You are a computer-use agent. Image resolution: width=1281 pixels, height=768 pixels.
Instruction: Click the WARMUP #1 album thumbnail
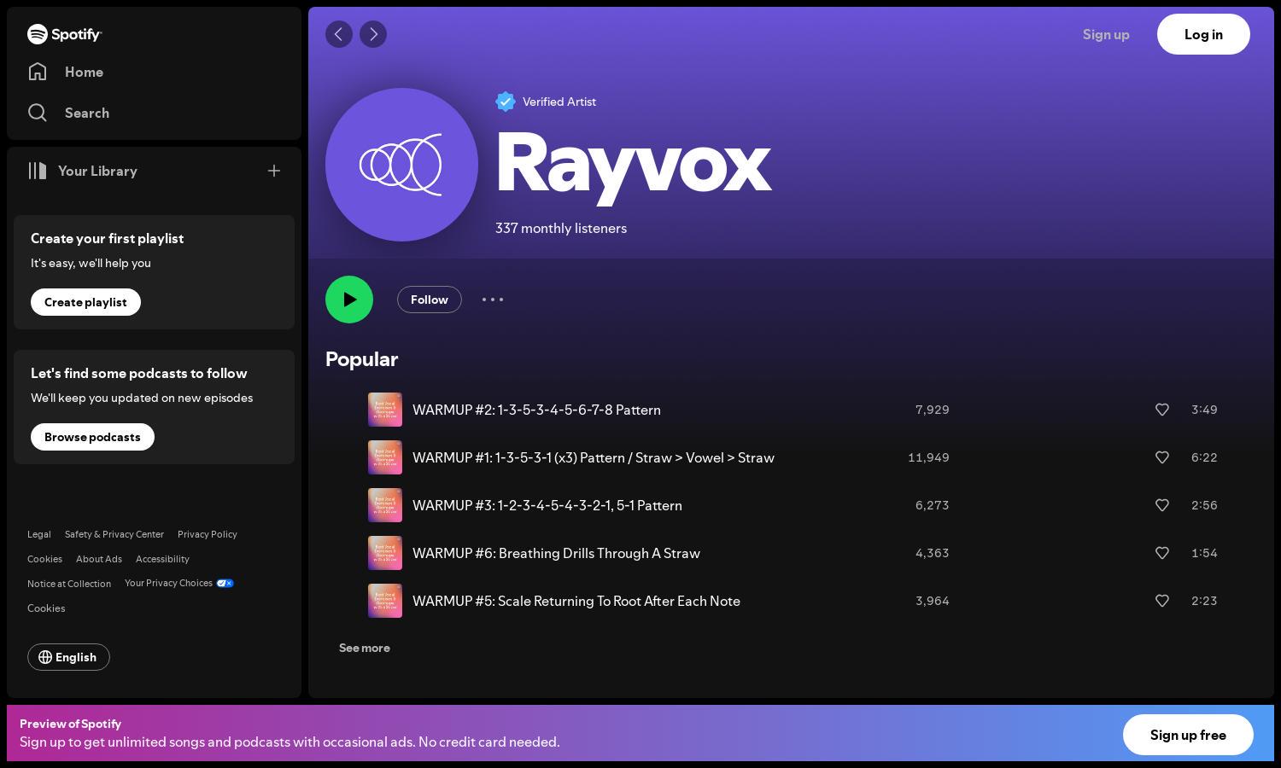[385, 457]
